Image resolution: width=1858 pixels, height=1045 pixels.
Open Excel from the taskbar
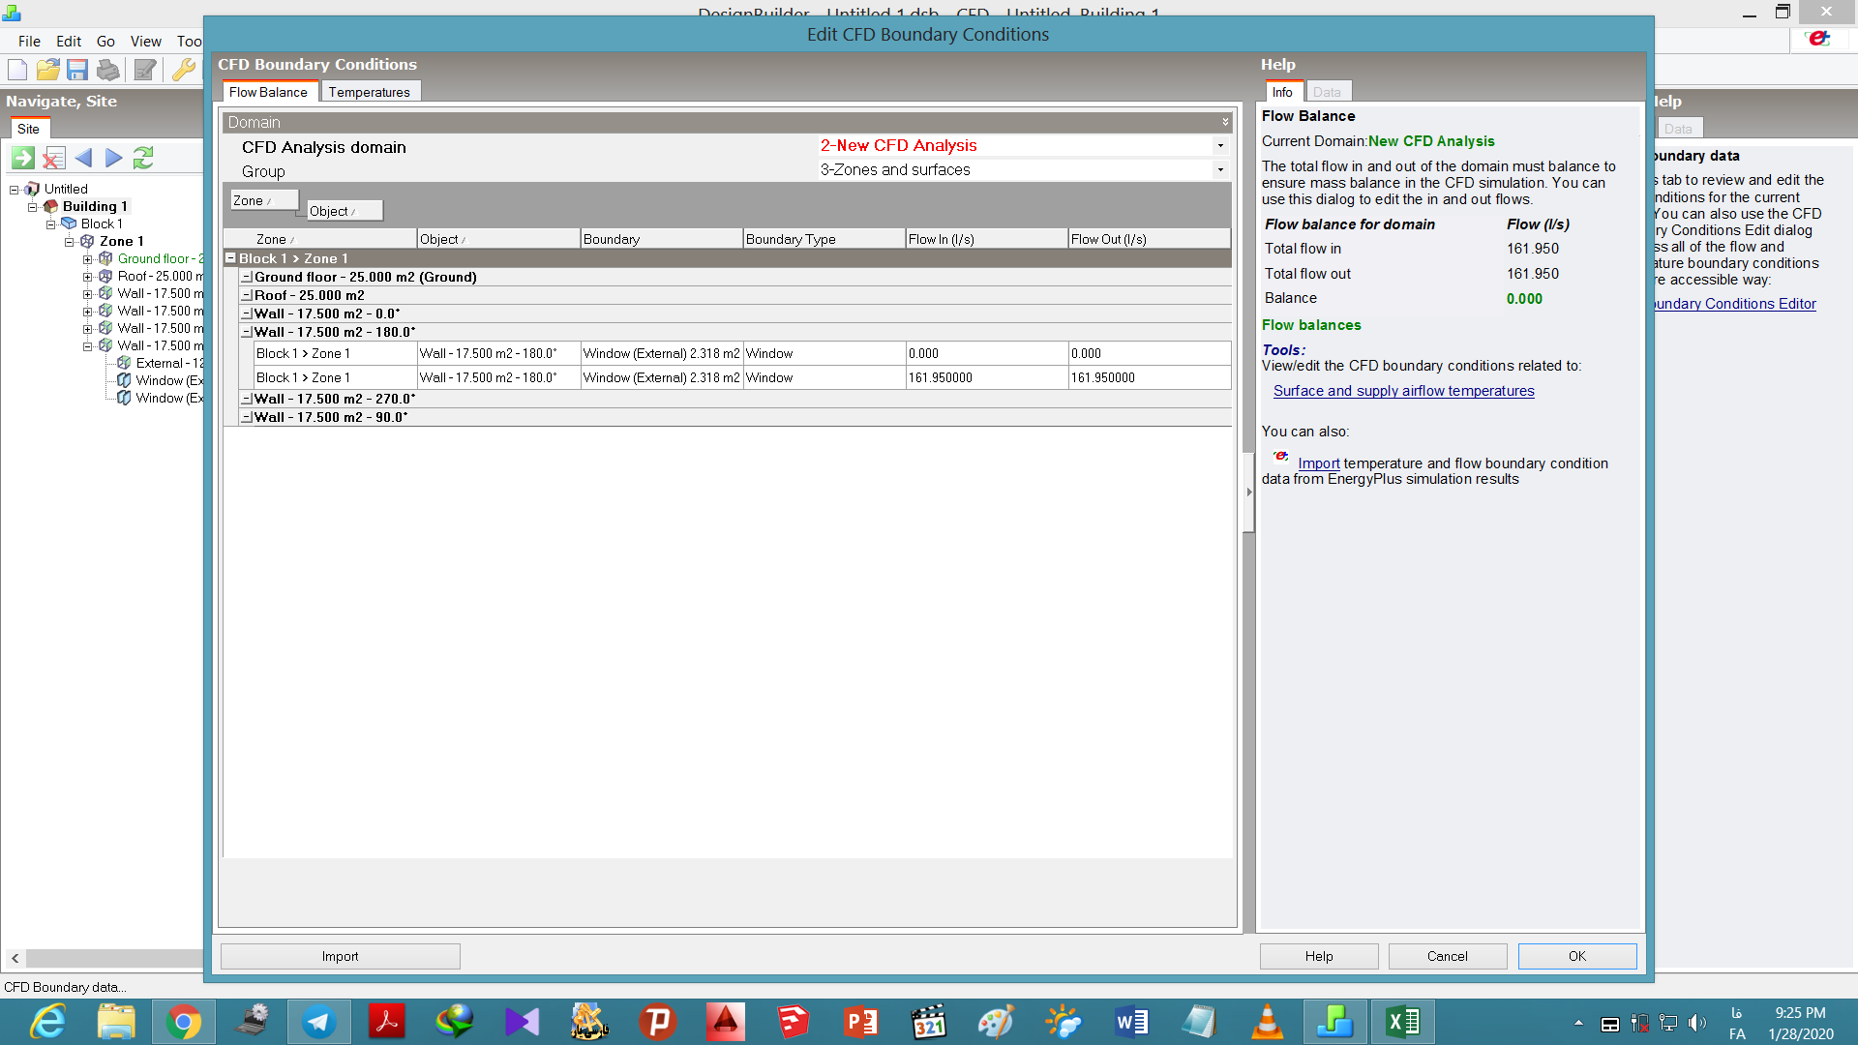[x=1402, y=1022]
